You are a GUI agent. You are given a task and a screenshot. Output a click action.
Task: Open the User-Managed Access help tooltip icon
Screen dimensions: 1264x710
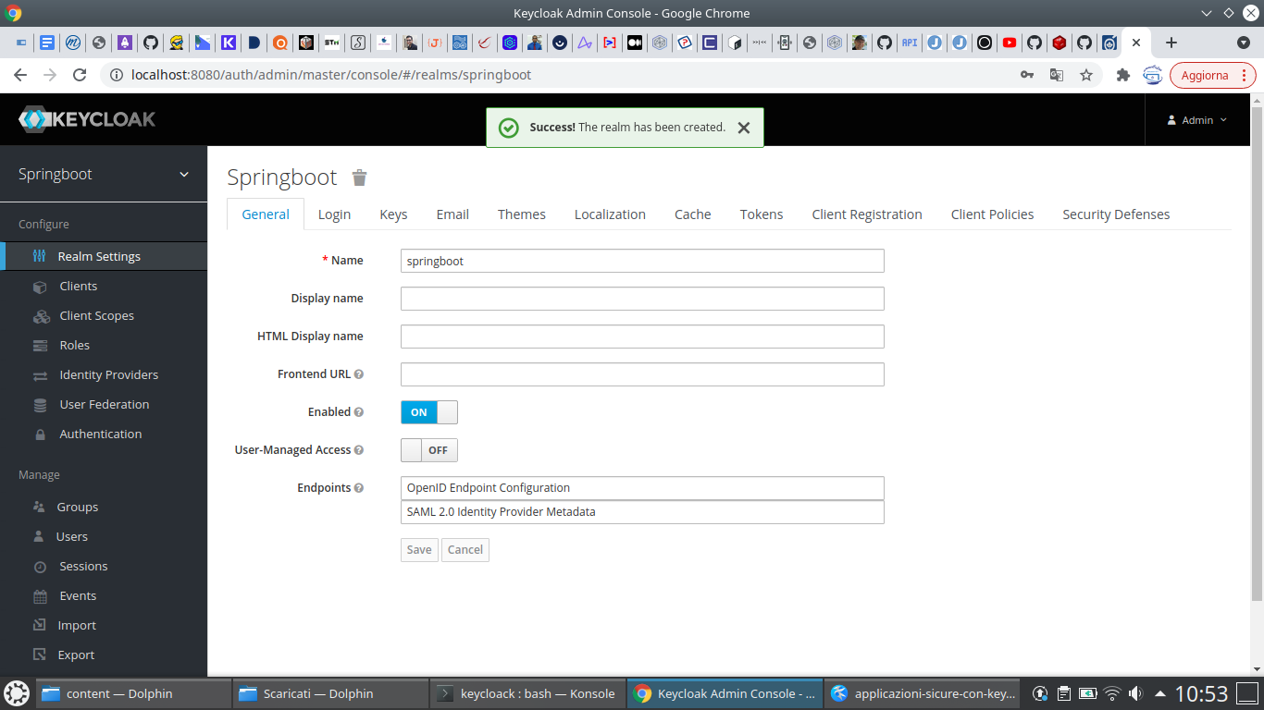click(359, 450)
